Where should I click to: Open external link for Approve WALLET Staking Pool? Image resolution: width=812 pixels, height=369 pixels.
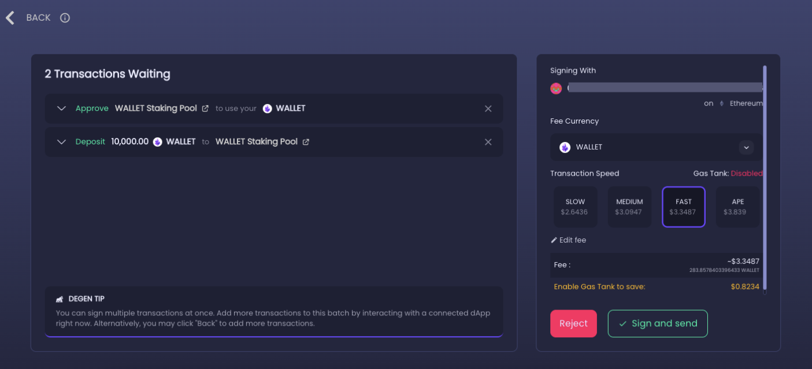coord(205,109)
